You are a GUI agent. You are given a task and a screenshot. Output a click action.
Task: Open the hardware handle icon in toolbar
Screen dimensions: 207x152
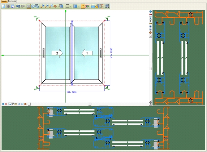[x=97, y=6]
